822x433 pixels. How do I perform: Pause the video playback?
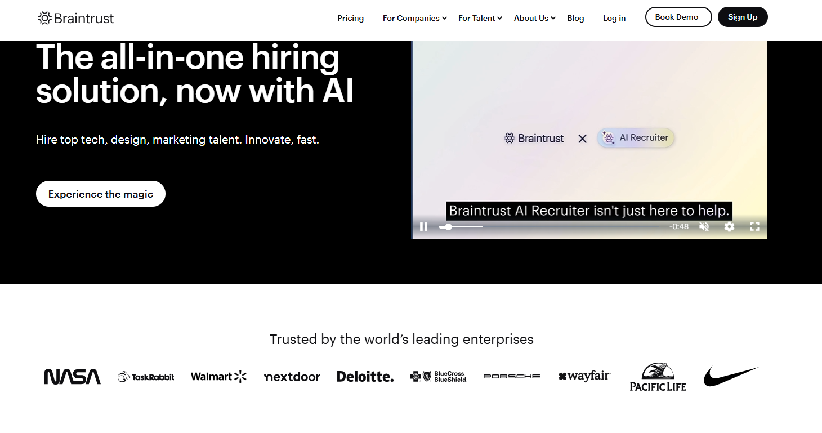coord(423,226)
